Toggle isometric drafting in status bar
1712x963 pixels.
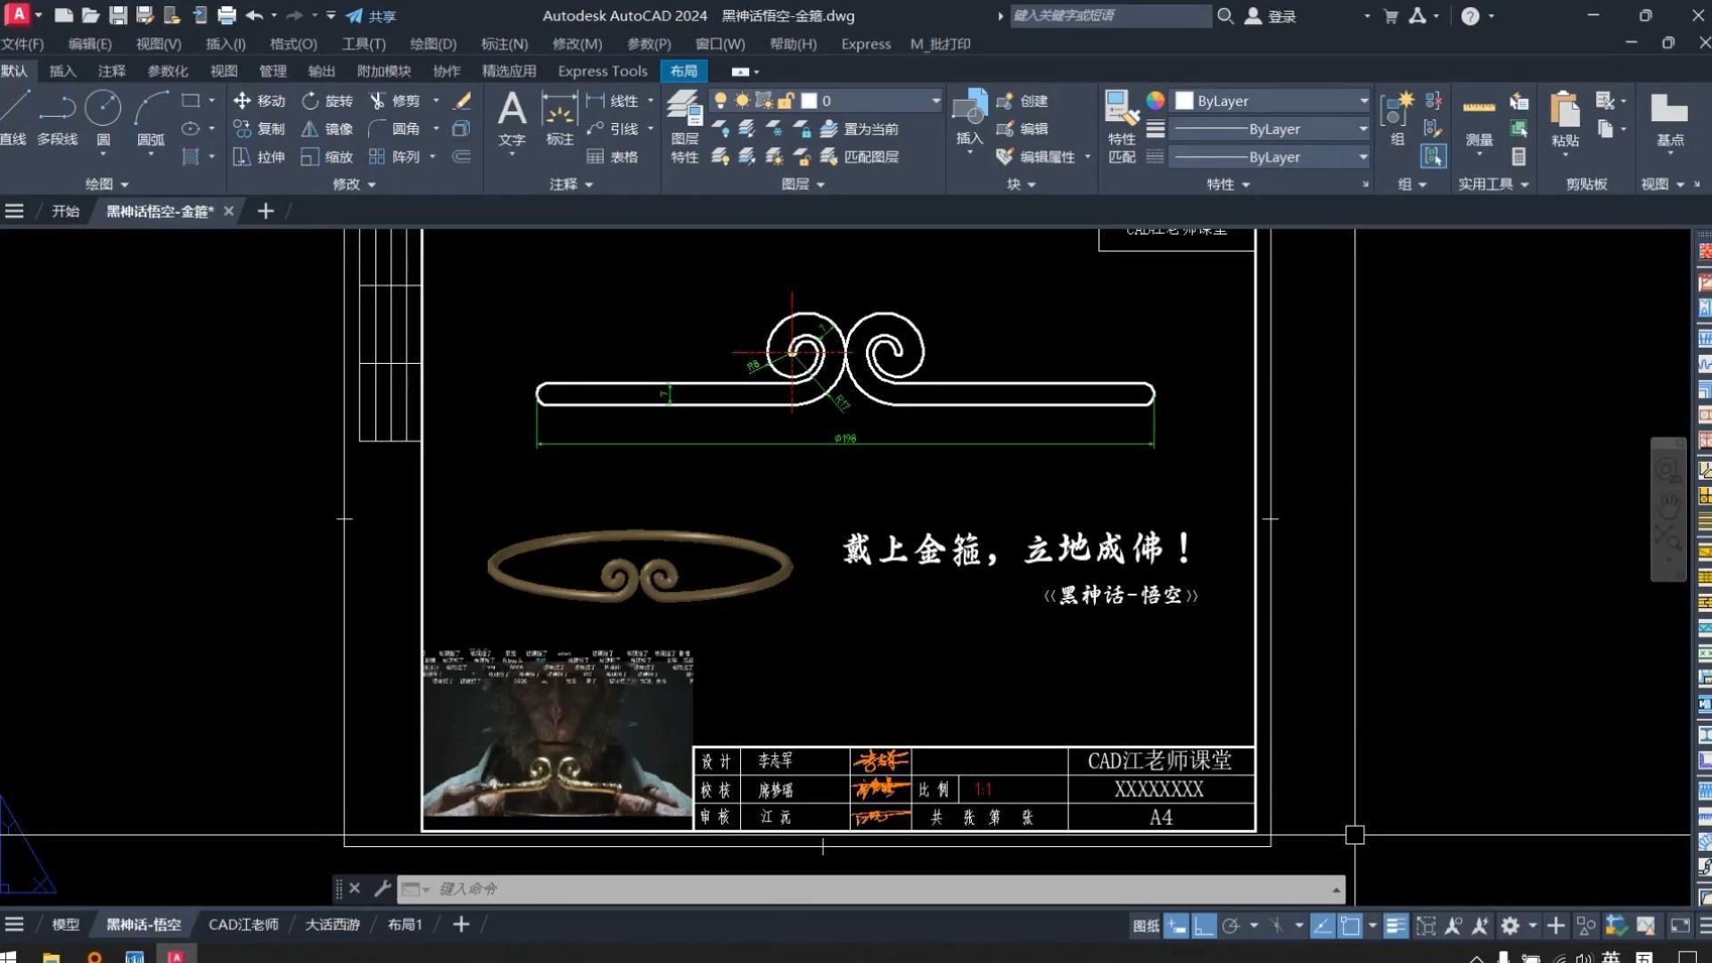(1277, 926)
